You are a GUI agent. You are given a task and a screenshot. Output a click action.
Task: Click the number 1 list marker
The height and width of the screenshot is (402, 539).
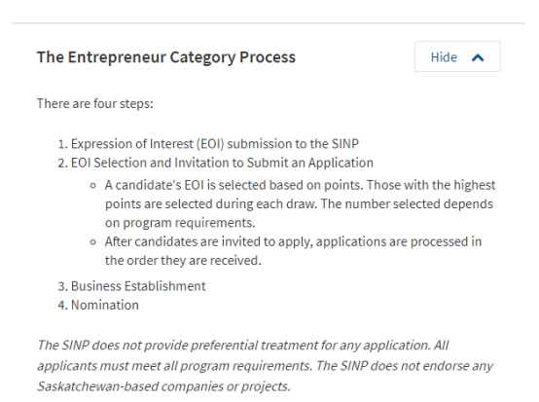(62, 144)
